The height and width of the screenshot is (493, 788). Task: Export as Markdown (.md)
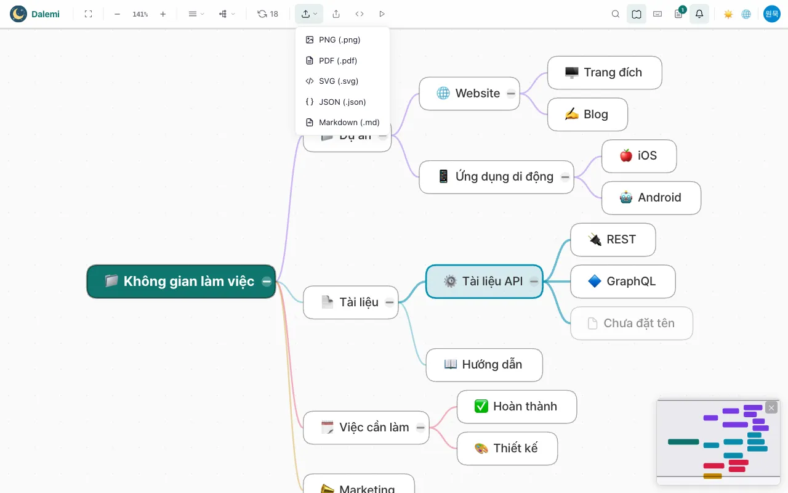(x=342, y=122)
